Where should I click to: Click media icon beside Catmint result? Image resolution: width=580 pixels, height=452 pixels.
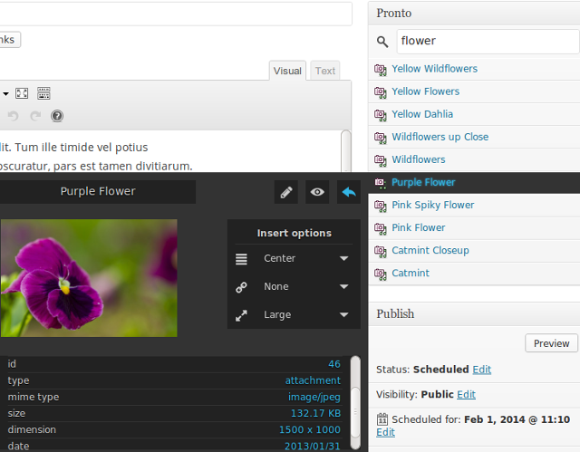(381, 274)
